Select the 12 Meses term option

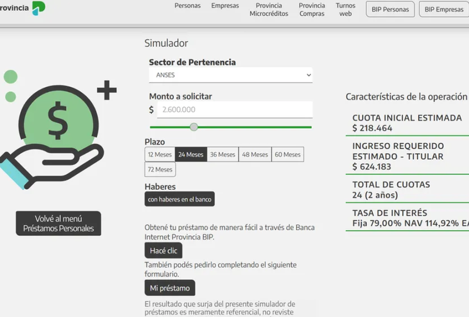pyautogui.click(x=160, y=155)
